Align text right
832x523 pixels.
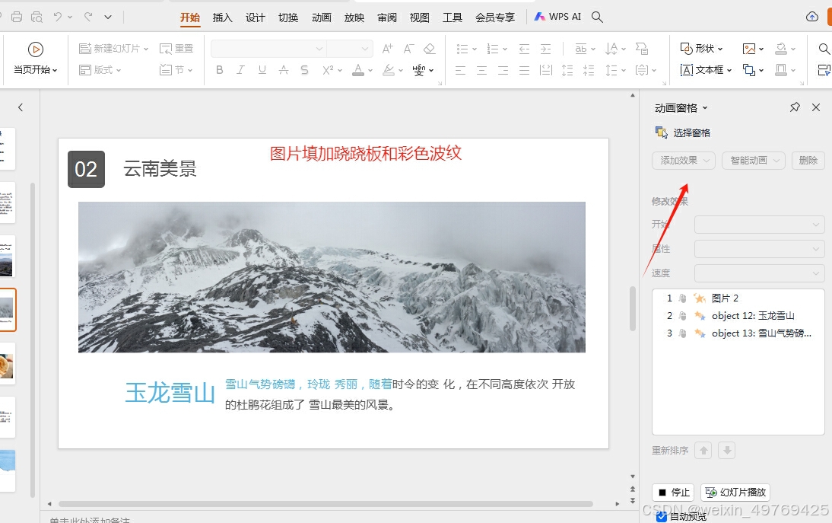point(503,70)
